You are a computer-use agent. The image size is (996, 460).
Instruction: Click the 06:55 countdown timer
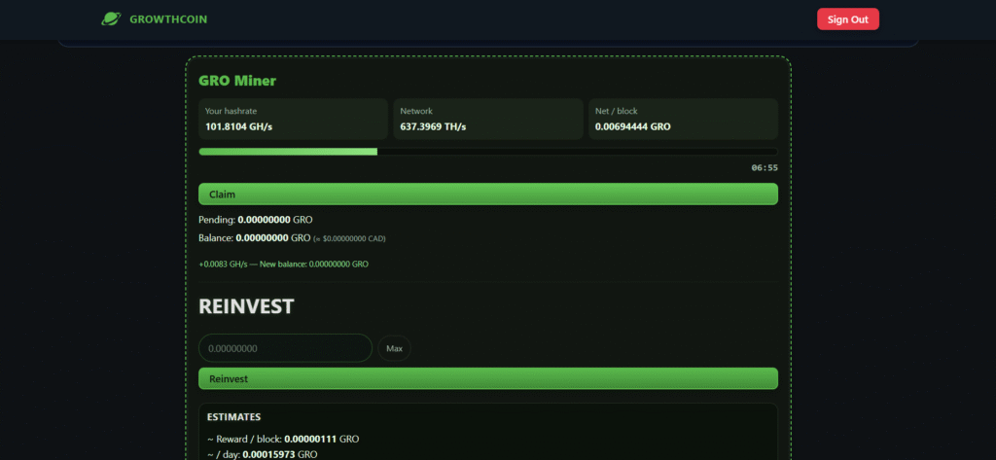tap(764, 168)
